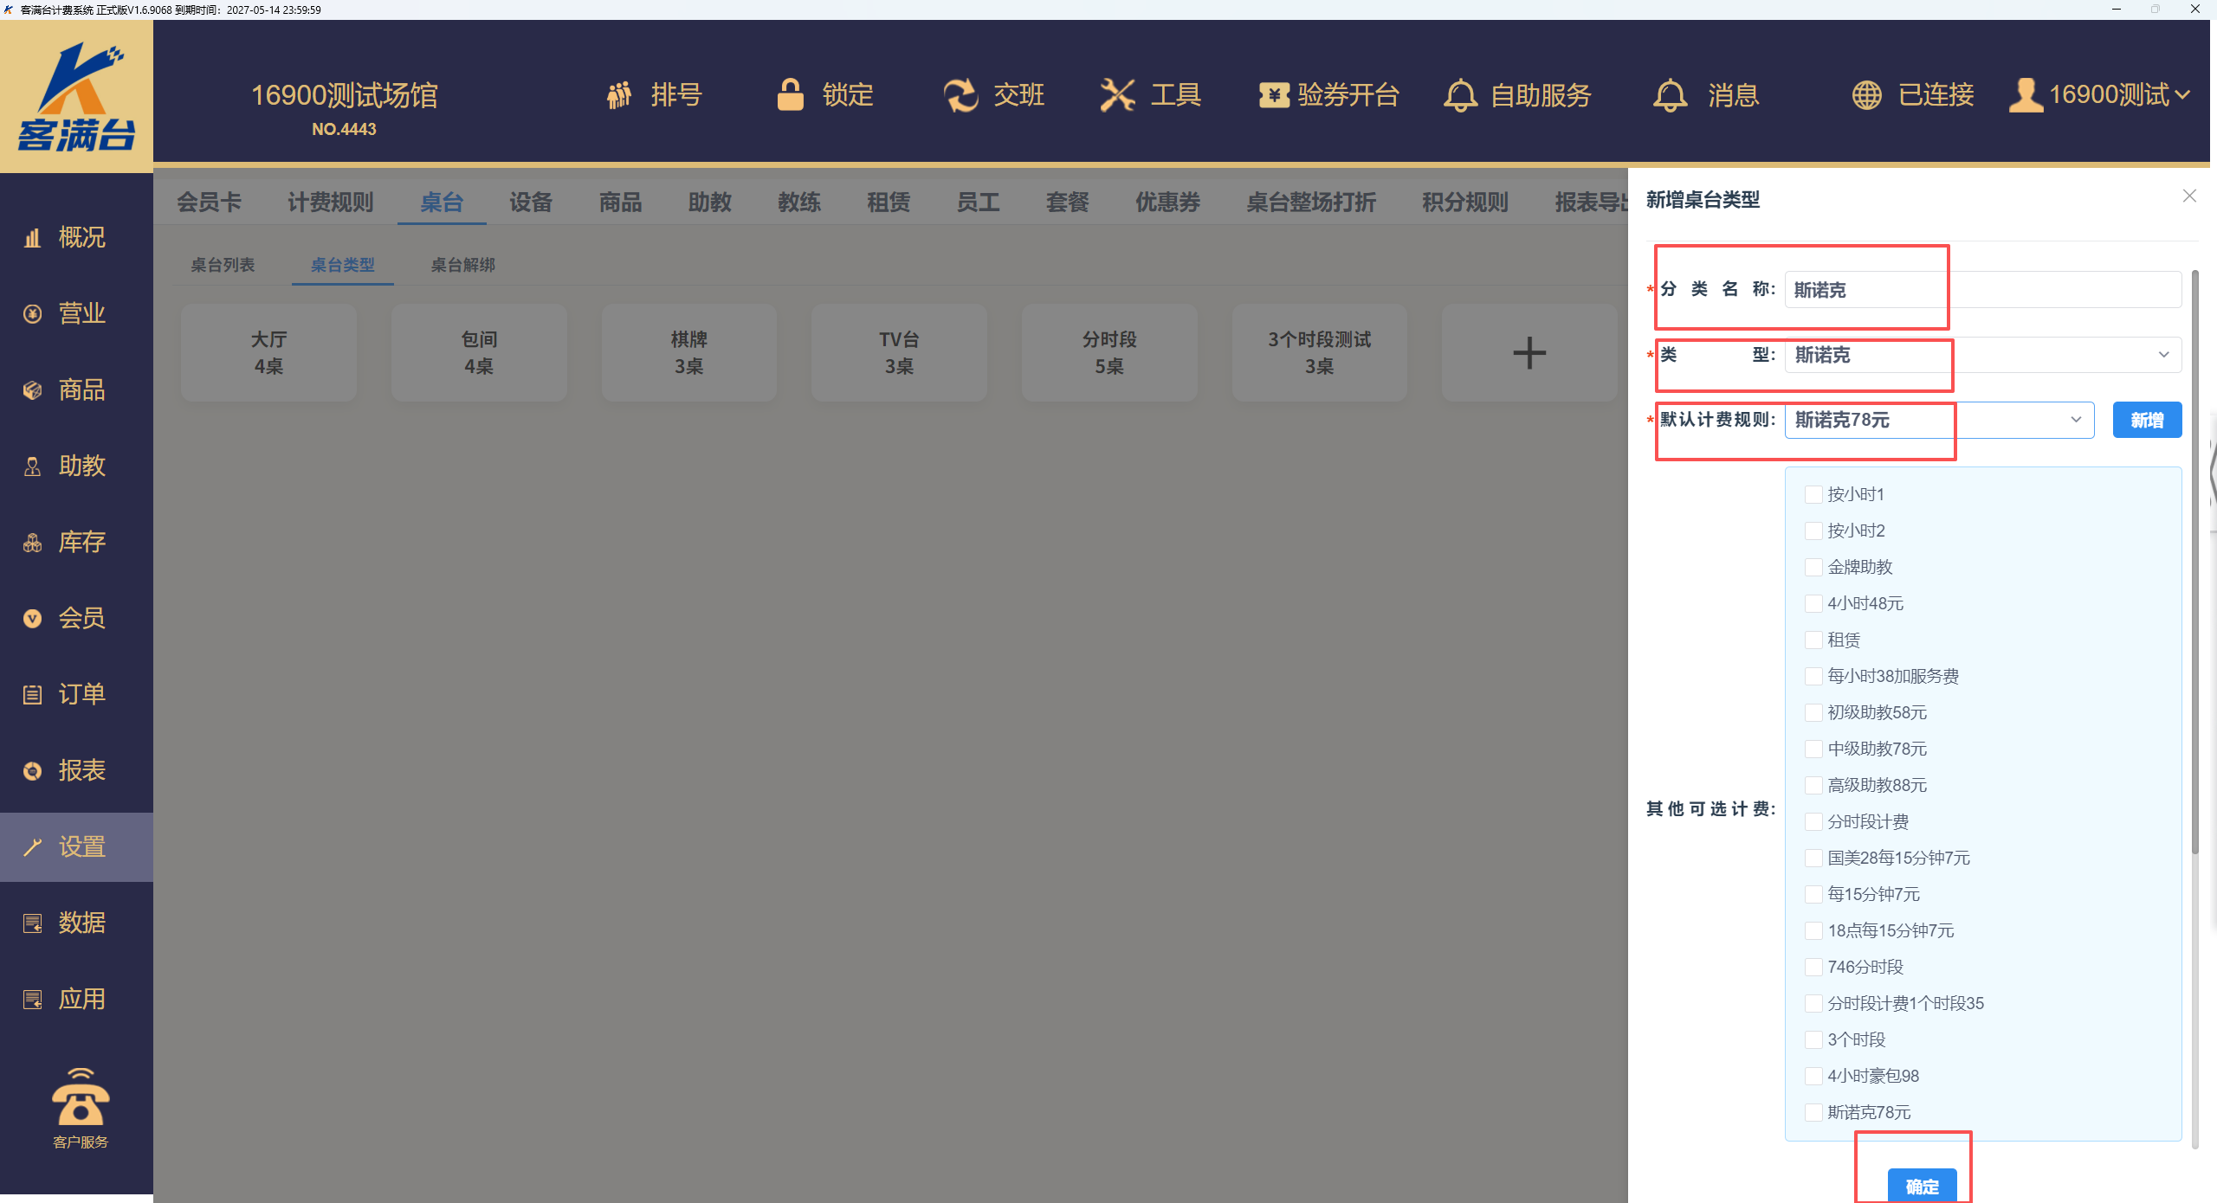Switch to the 计费规则 tab
The width and height of the screenshot is (2217, 1203).
[331, 203]
